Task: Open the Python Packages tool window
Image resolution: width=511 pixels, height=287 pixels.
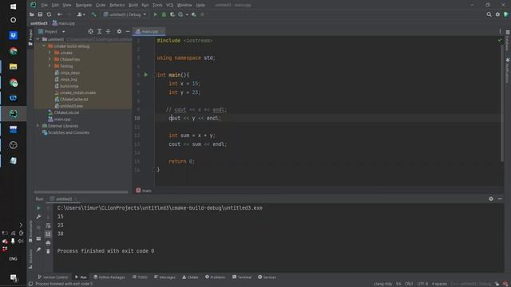Action: pyautogui.click(x=109, y=277)
